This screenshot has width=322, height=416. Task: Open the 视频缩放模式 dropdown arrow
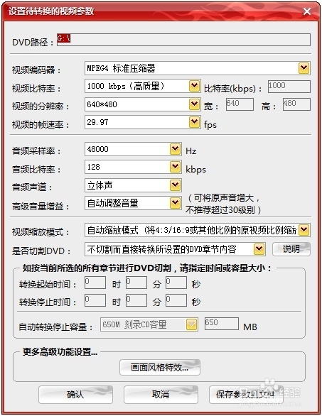tap(304, 230)
